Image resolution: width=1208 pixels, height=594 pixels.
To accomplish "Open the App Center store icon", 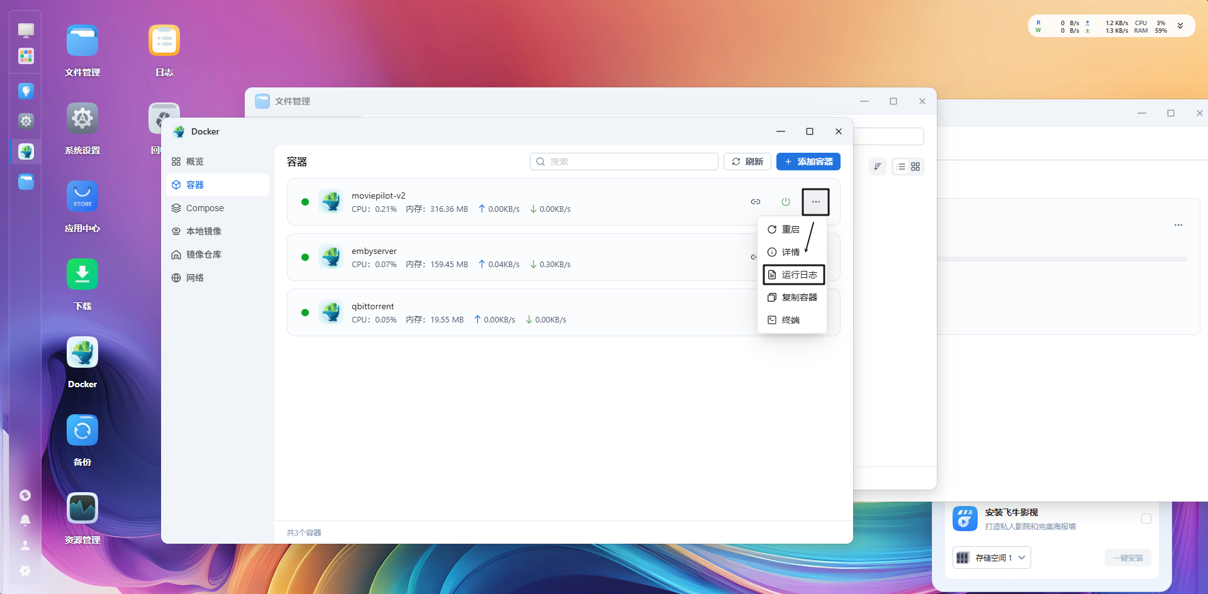I will [x=82, y=197].
